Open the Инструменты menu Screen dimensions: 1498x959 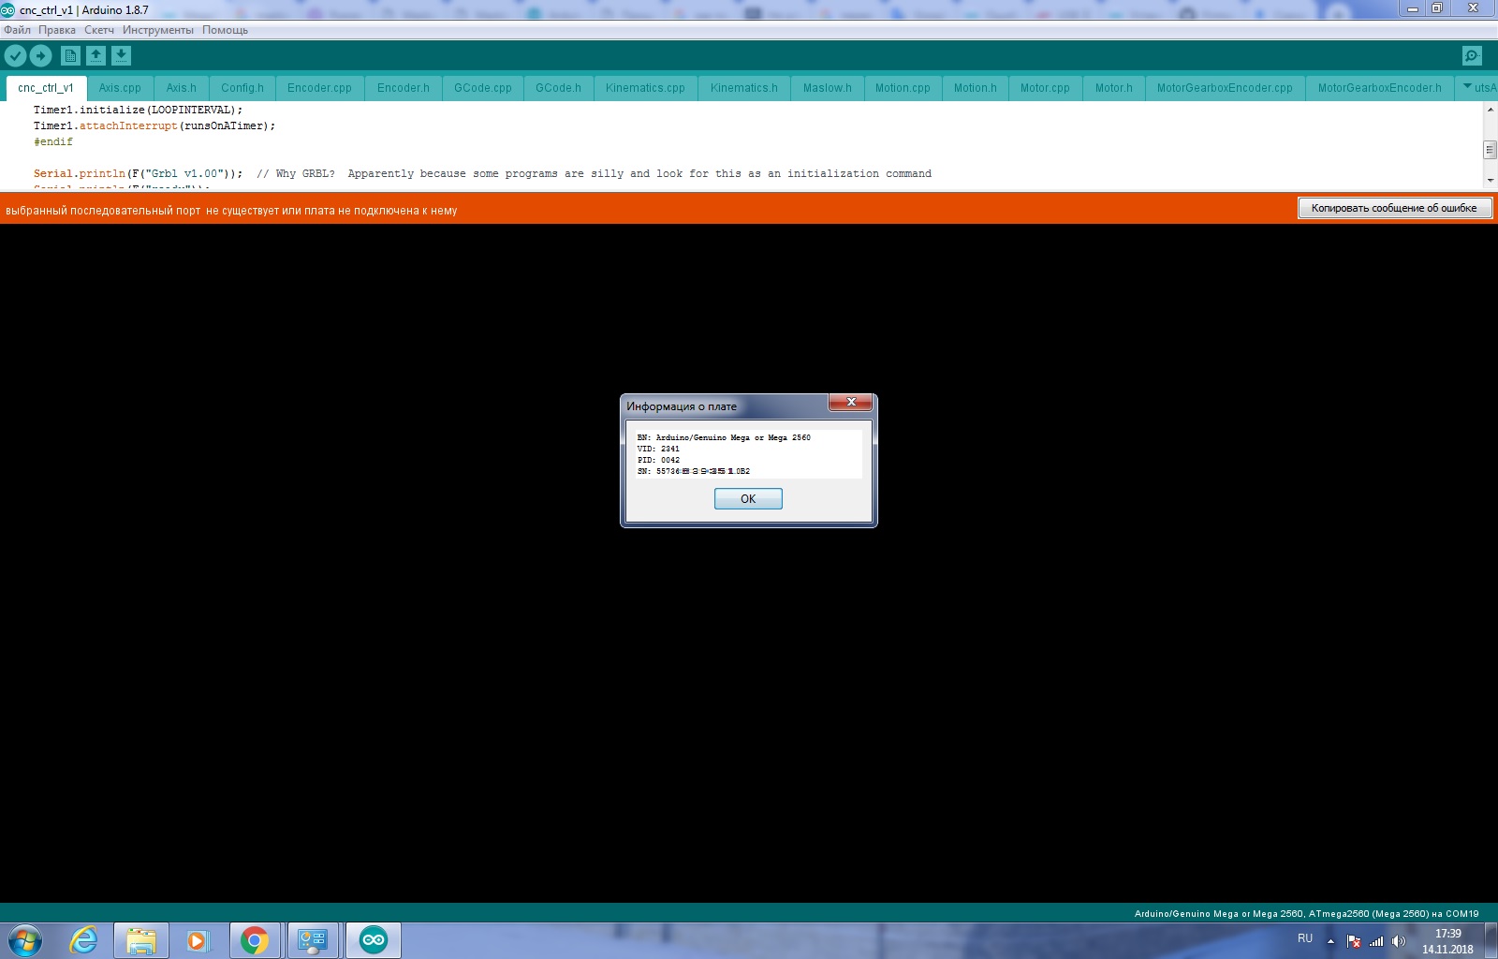tap(158, 30)
